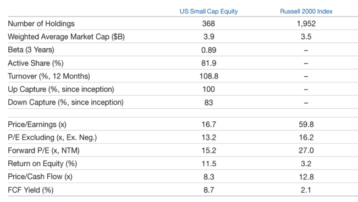Select the P/E Excluding row label

coord(52,137)
